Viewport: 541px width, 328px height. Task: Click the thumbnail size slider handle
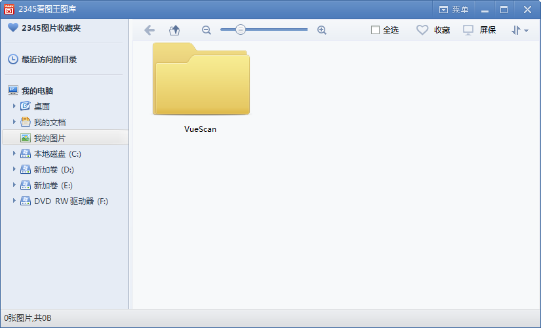tap(241, 30)
